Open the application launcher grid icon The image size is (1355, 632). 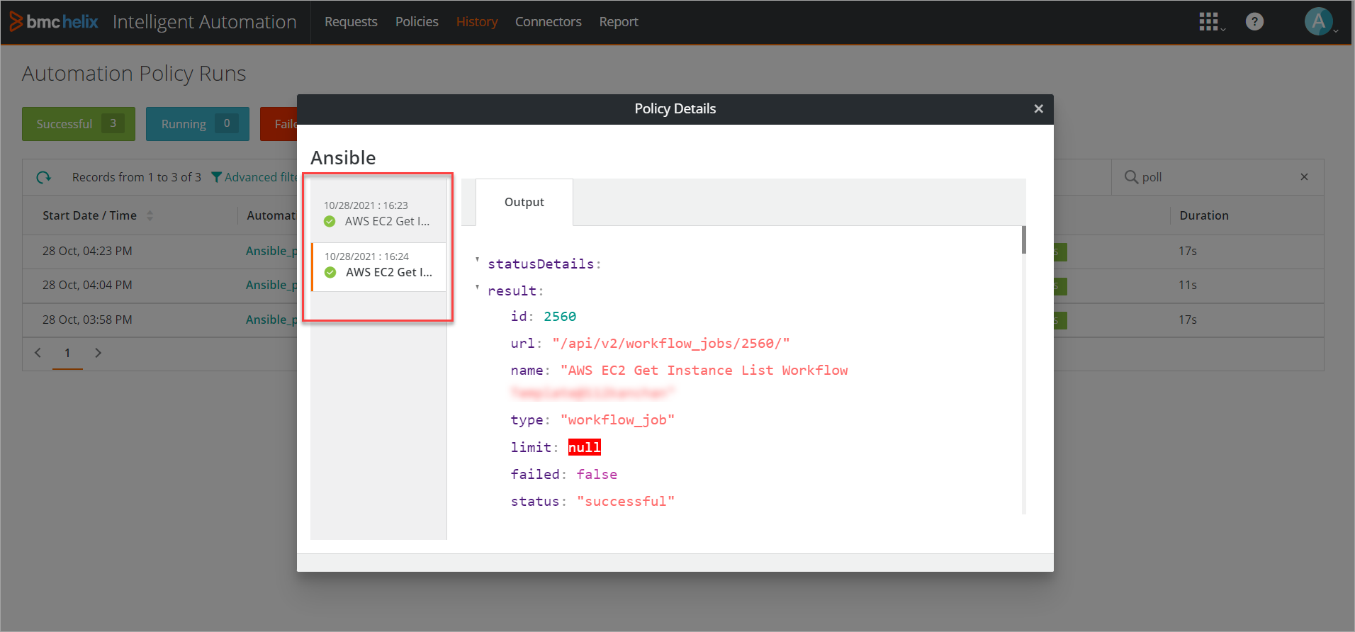pos(1209,22)
